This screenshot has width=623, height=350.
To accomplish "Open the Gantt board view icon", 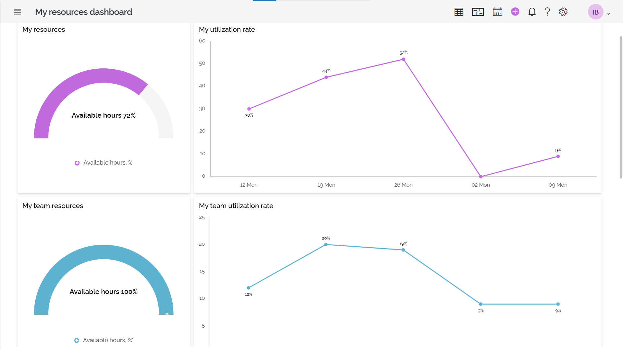I will (478, 12).
